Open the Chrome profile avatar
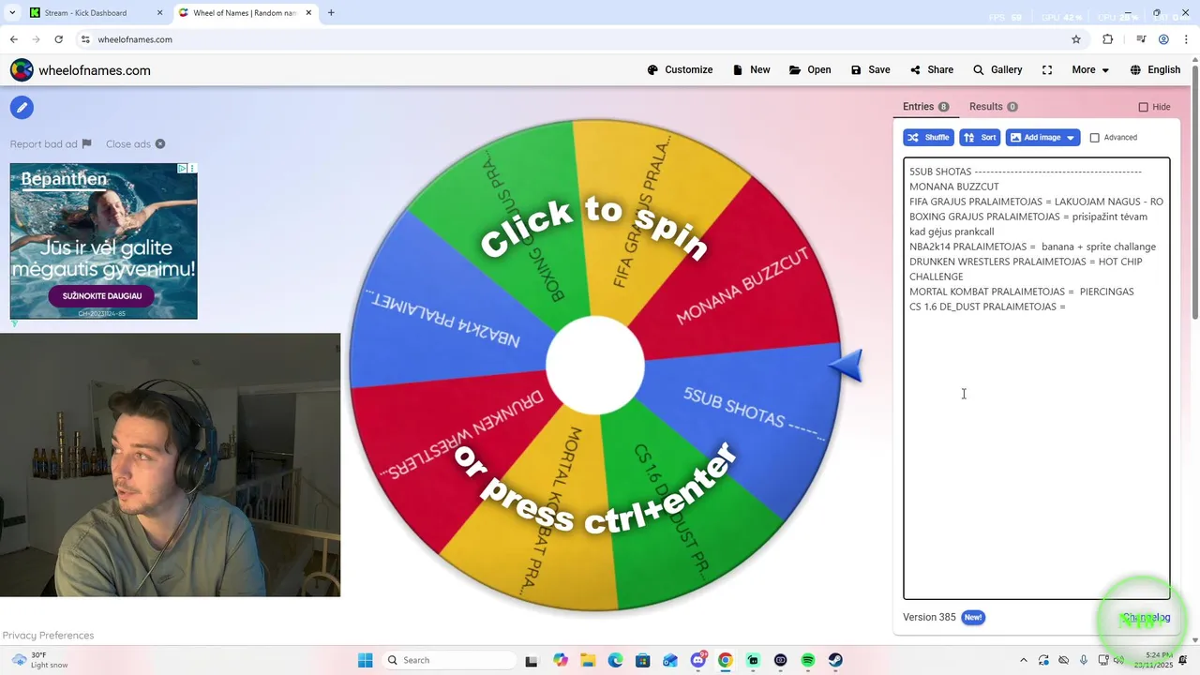Image resolution: width=1200 pixels, height=675 pixels. (1163, 39)
